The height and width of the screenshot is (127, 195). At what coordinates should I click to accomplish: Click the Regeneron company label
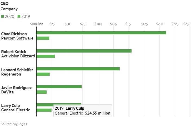11,74
